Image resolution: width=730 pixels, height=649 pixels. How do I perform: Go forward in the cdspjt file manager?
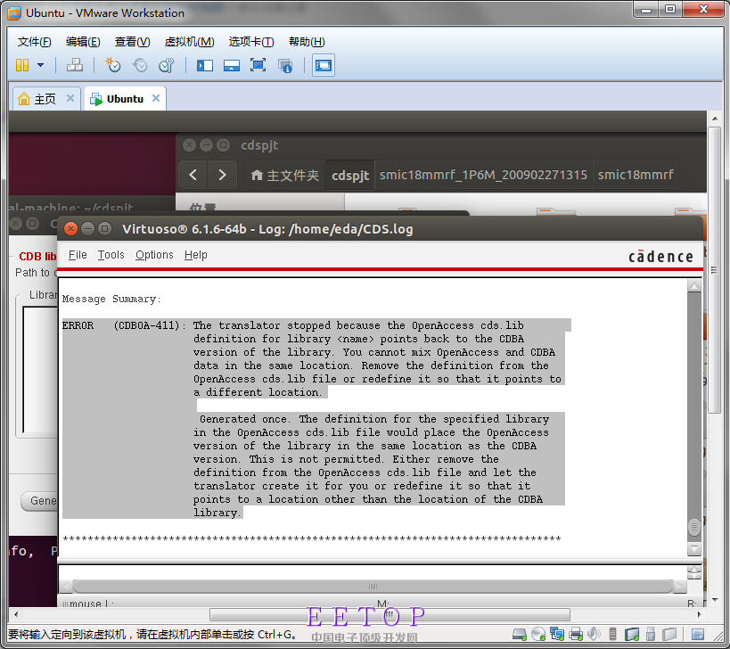tap(222, 175)
